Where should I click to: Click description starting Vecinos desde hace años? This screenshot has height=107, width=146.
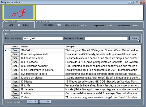coord(103,85)
